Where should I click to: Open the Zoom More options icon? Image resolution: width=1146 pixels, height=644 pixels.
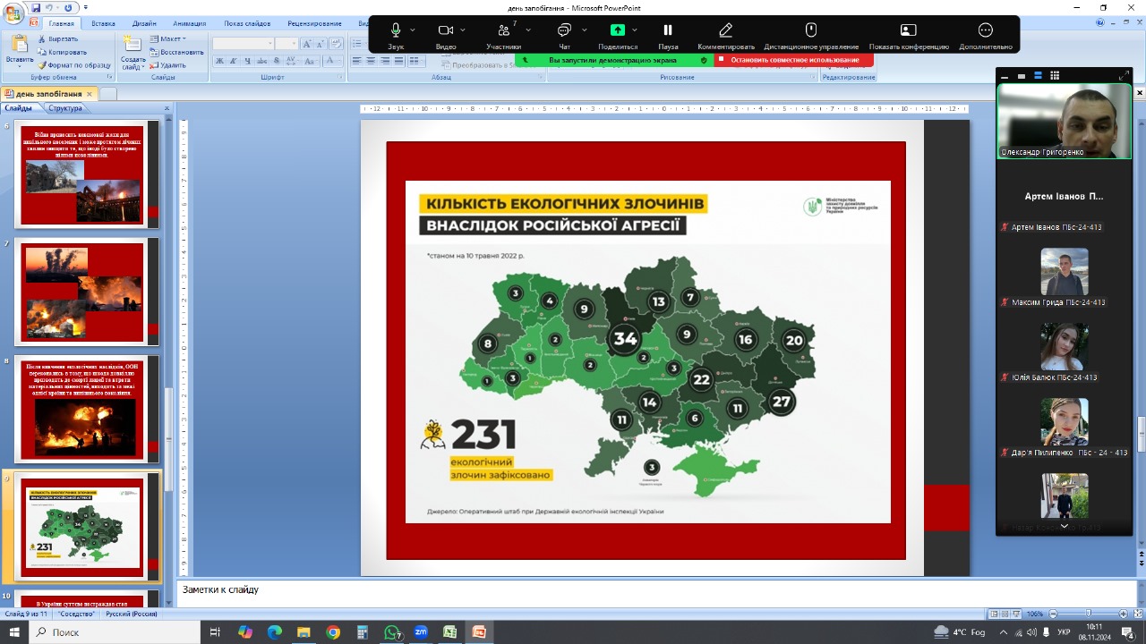click(x=986, y=30)
